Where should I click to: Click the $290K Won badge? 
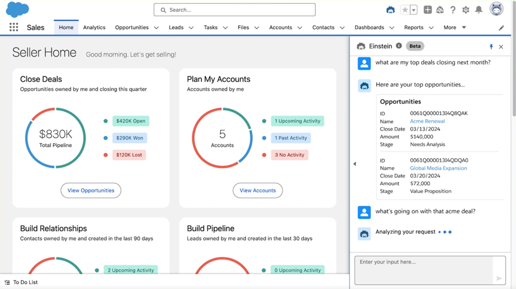click(130, 138)
